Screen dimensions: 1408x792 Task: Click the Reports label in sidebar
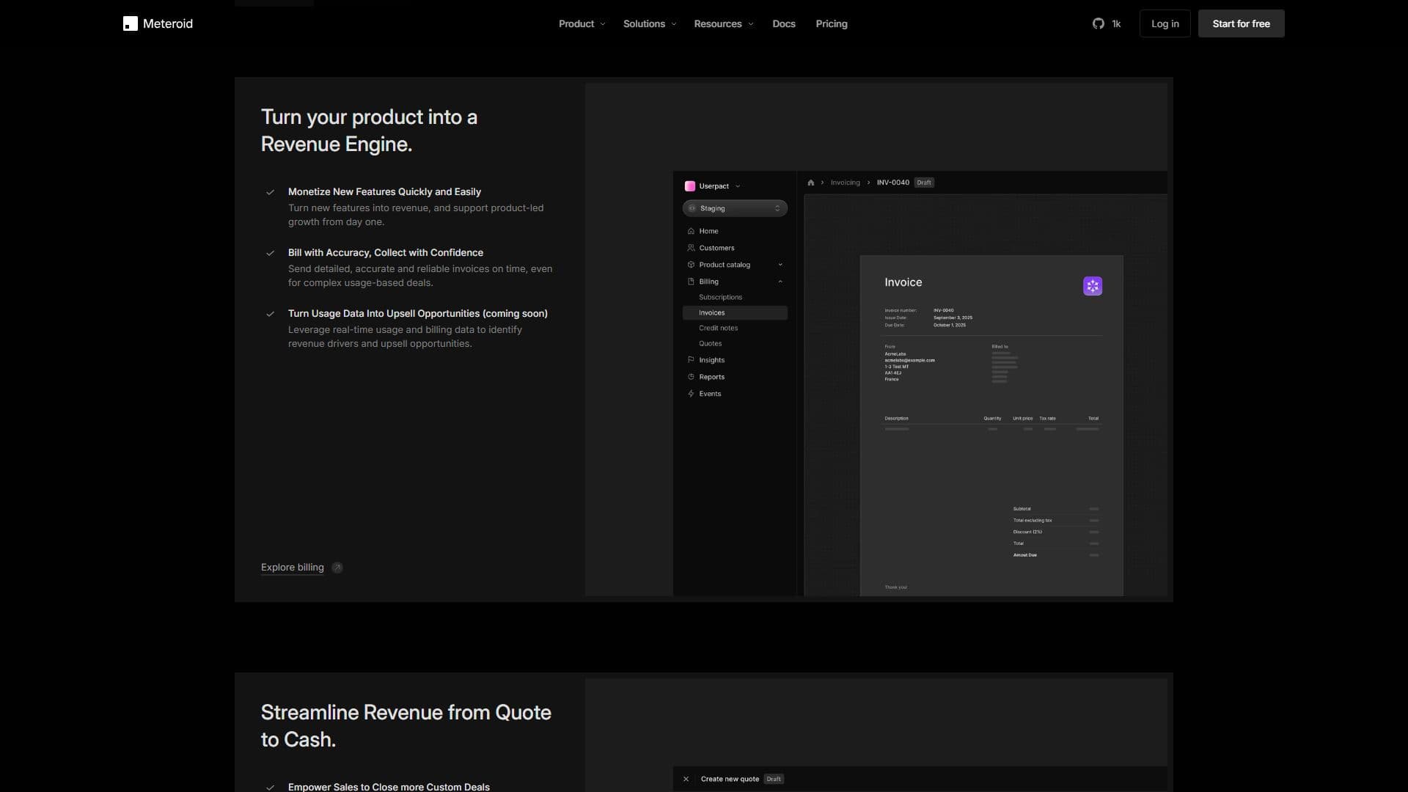tap(711, 377)
